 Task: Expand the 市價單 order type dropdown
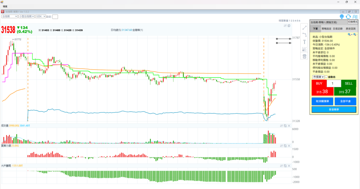point(318,77)
